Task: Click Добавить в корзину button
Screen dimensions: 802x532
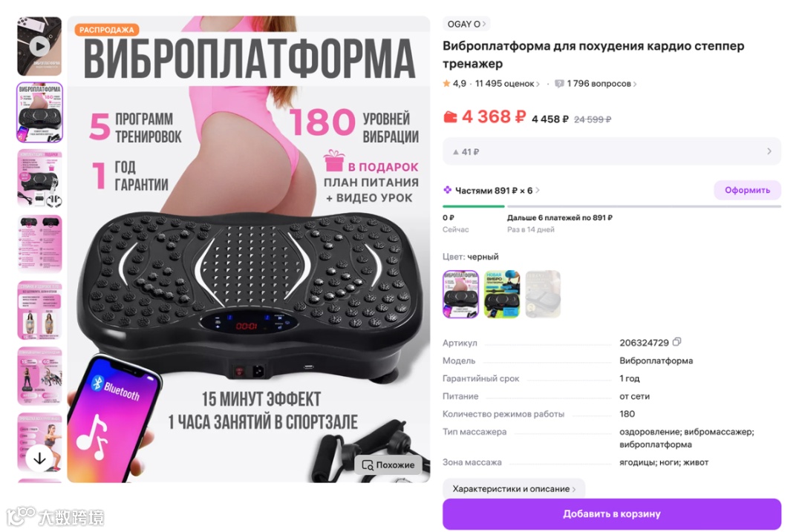Action: pyautogui.click(x=612, y=514)
